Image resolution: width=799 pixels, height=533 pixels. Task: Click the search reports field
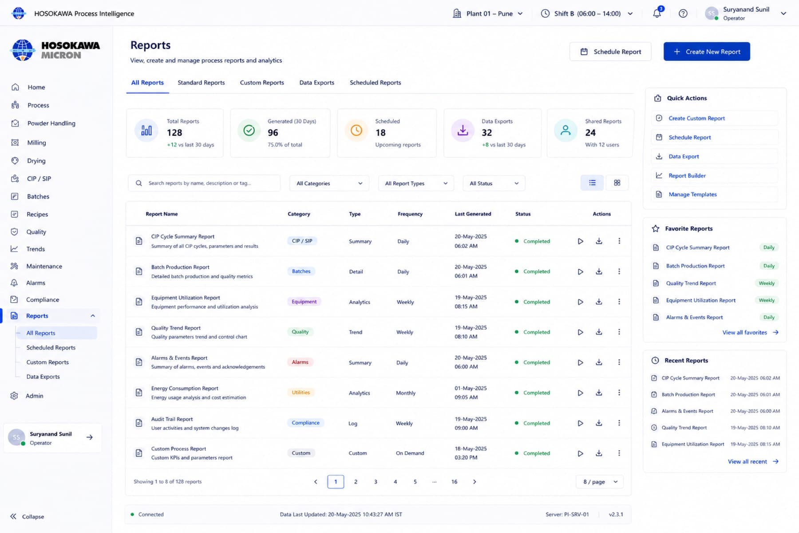[x=204, y=183]
